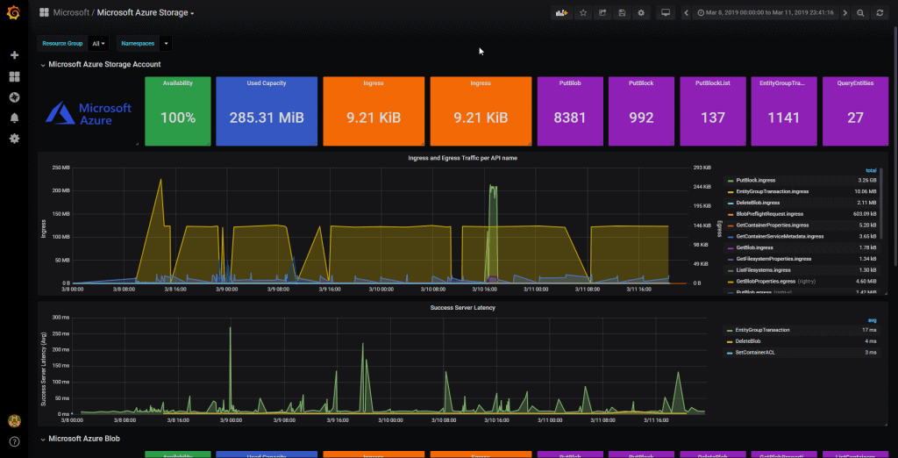Open the Resource Group All dropdown

click(x=98, y=44)
